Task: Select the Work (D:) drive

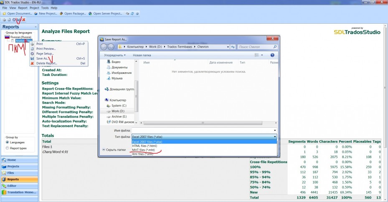Action: click(x=116, y=111)
